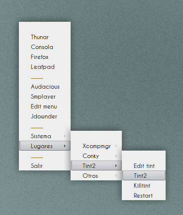This screenshot has width=183, height=215.
Task: Click the Tint2 entry in the middle submenu
Action: pos(96,165)
